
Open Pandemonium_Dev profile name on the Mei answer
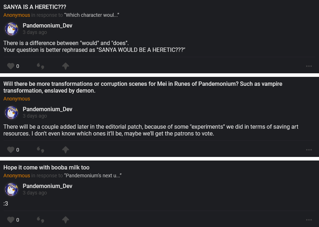pos(47,109)
